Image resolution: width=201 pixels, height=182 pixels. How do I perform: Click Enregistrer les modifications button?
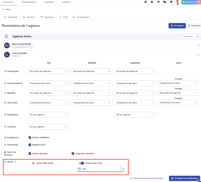tap(184, 178)
